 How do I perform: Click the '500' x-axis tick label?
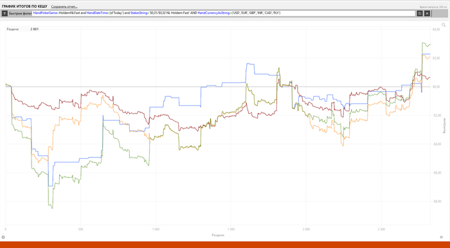80,229
